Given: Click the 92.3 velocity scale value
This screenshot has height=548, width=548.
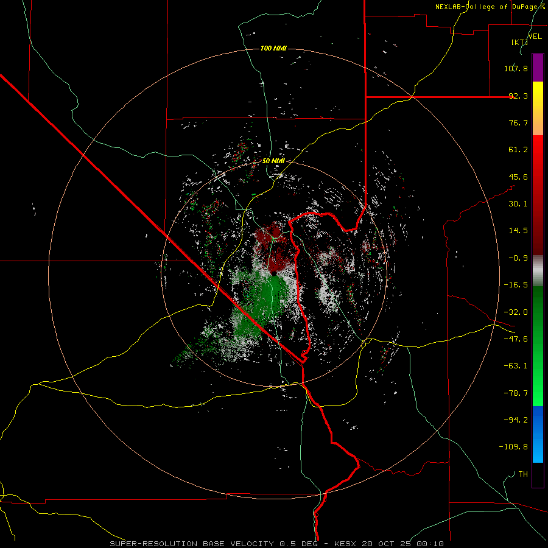Looking at the screenshot, I should (518, 96).
